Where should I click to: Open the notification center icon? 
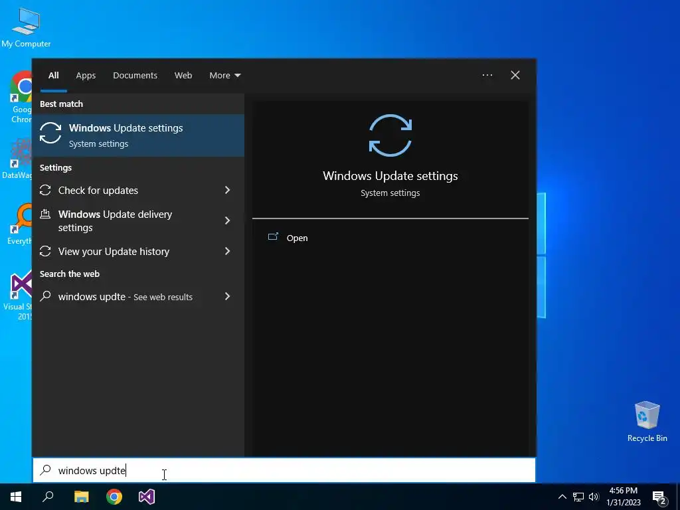coord(659,497)
